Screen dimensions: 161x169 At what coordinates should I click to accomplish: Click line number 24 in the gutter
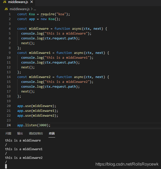(x=9, y=125)
